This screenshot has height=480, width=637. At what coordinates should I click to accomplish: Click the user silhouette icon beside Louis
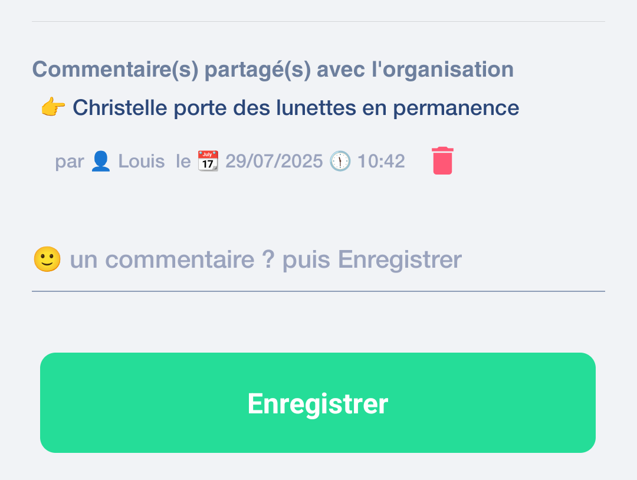(x=101, y=161)
